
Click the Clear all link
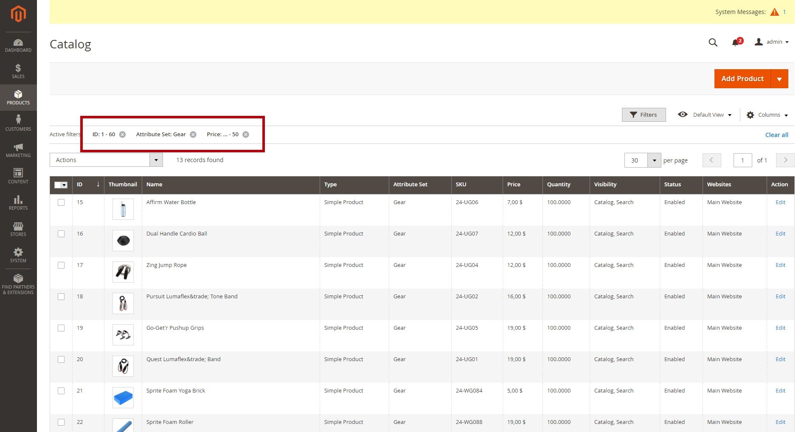click(x=776, y=135)
